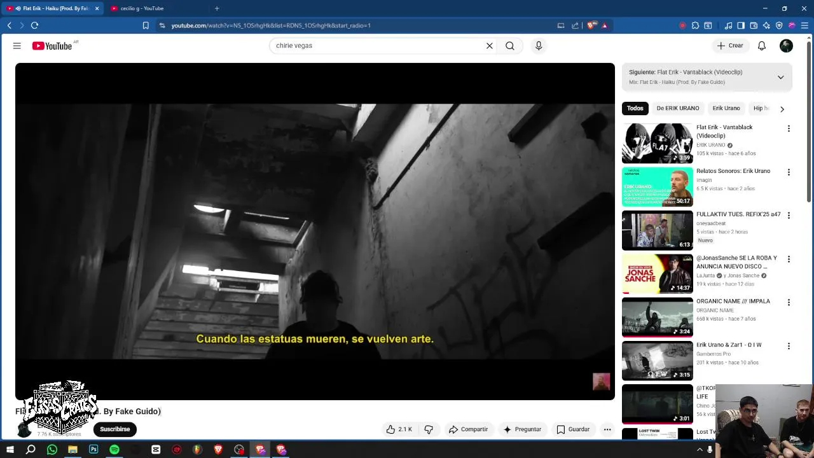Dislike the video with thumbs-down
The image size is (814, 458).
(x=429, y=429)
